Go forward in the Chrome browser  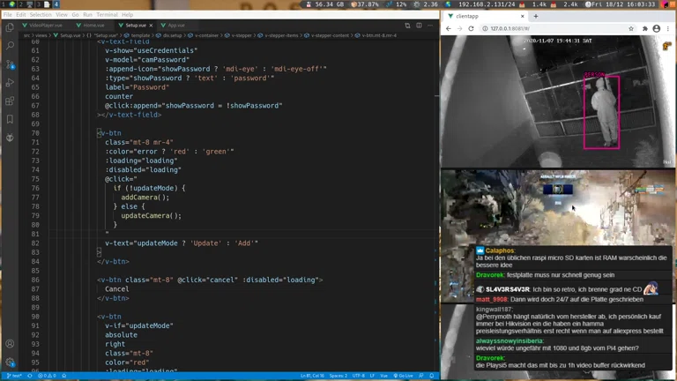(x=459, y=28)
